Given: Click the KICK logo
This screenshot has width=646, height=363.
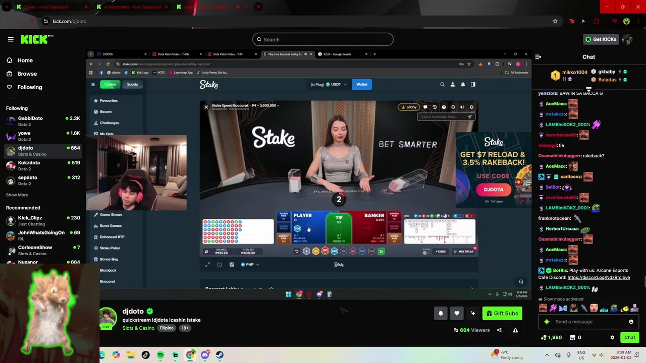Looking at the screenshot, I should 37,39.
